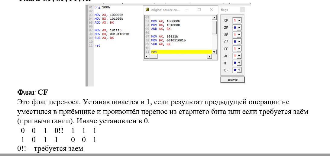Screen dimensions: 330x156
Task: Click the analyse button in flags window
Action: [x=233, y=80]
